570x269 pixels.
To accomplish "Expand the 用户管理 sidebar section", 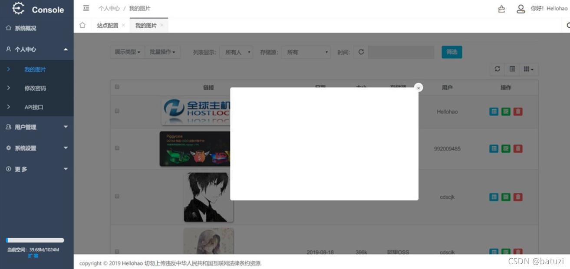I will click(x=37, y=127).
